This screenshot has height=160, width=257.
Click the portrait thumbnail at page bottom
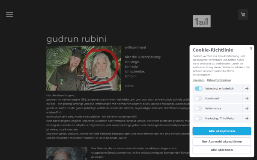67,153
